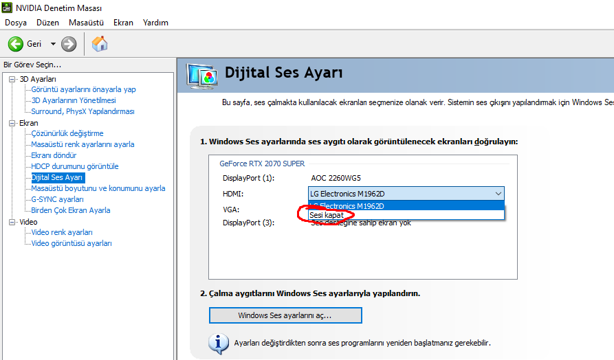The width and height of the screenshot is (614, 360).
Task: Click the Bir Görev Seçin... panel heading
Action: (x=32, y=65)
